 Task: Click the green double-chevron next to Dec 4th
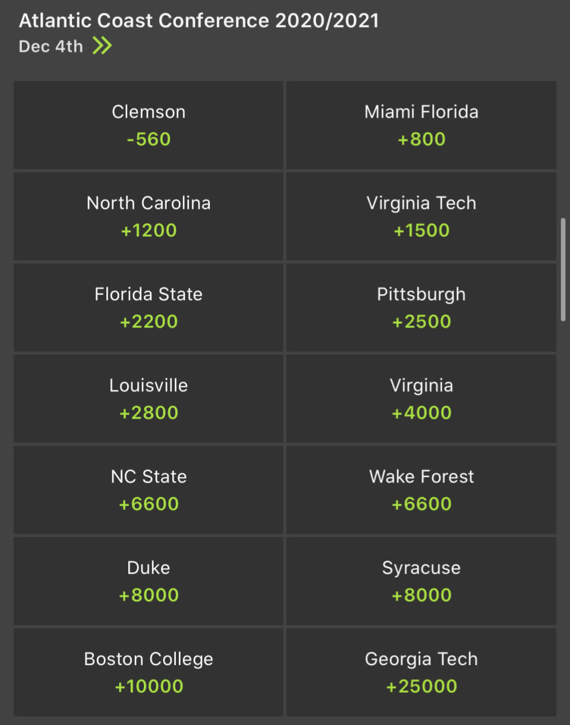tap(102, 45)
